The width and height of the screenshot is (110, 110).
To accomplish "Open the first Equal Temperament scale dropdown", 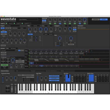I will coord(27,79).
